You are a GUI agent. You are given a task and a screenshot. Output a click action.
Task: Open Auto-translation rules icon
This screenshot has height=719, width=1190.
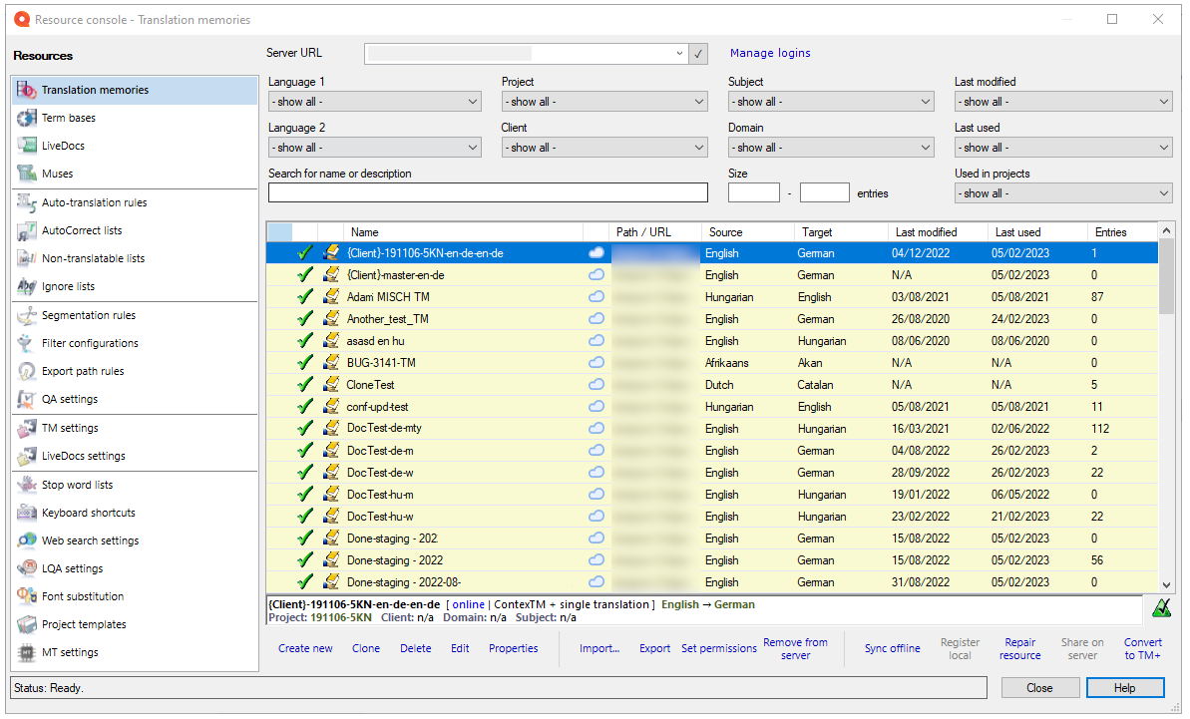[27, 202]
